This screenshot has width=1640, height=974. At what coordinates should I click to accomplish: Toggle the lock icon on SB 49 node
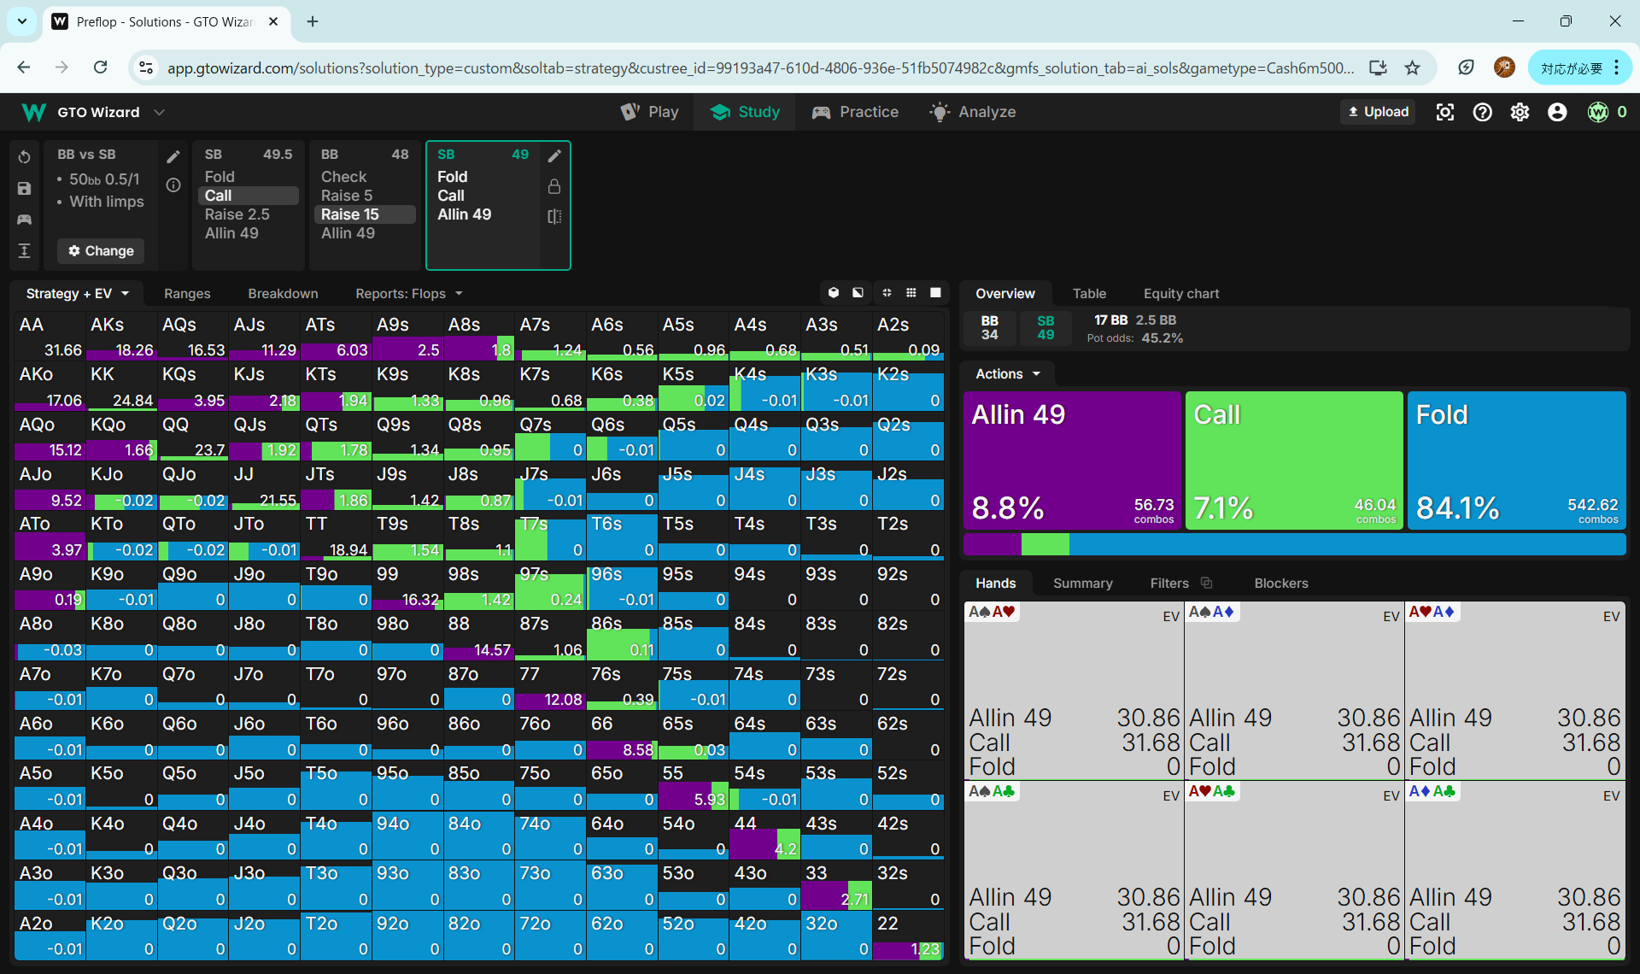[x=554, y=186]
